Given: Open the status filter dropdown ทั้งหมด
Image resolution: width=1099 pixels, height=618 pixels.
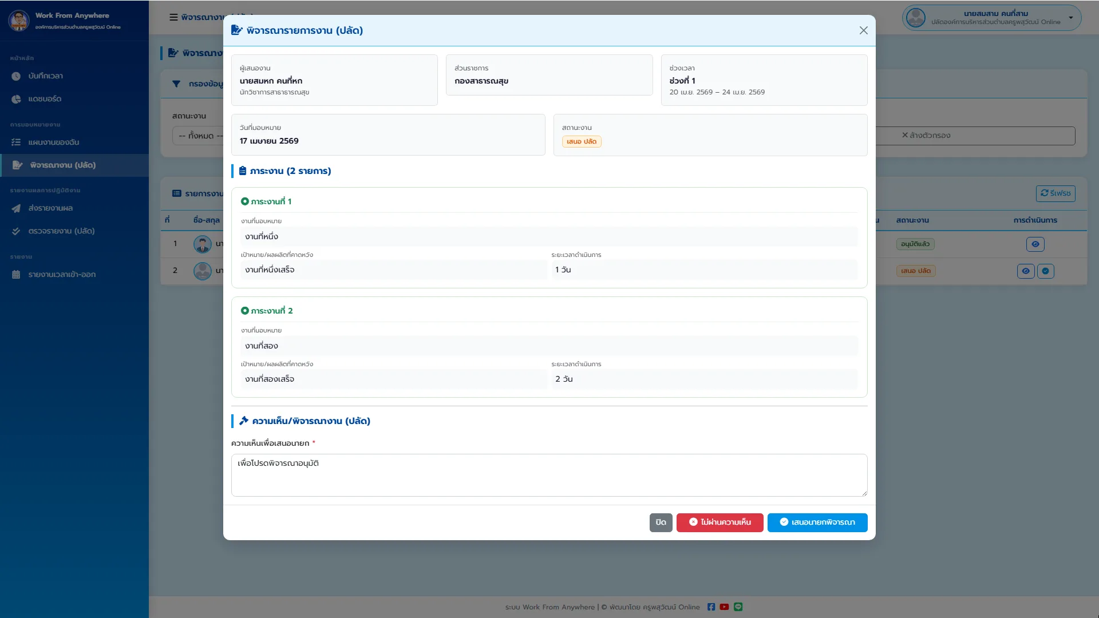Looking at the screenshot, I should [197, 136].
